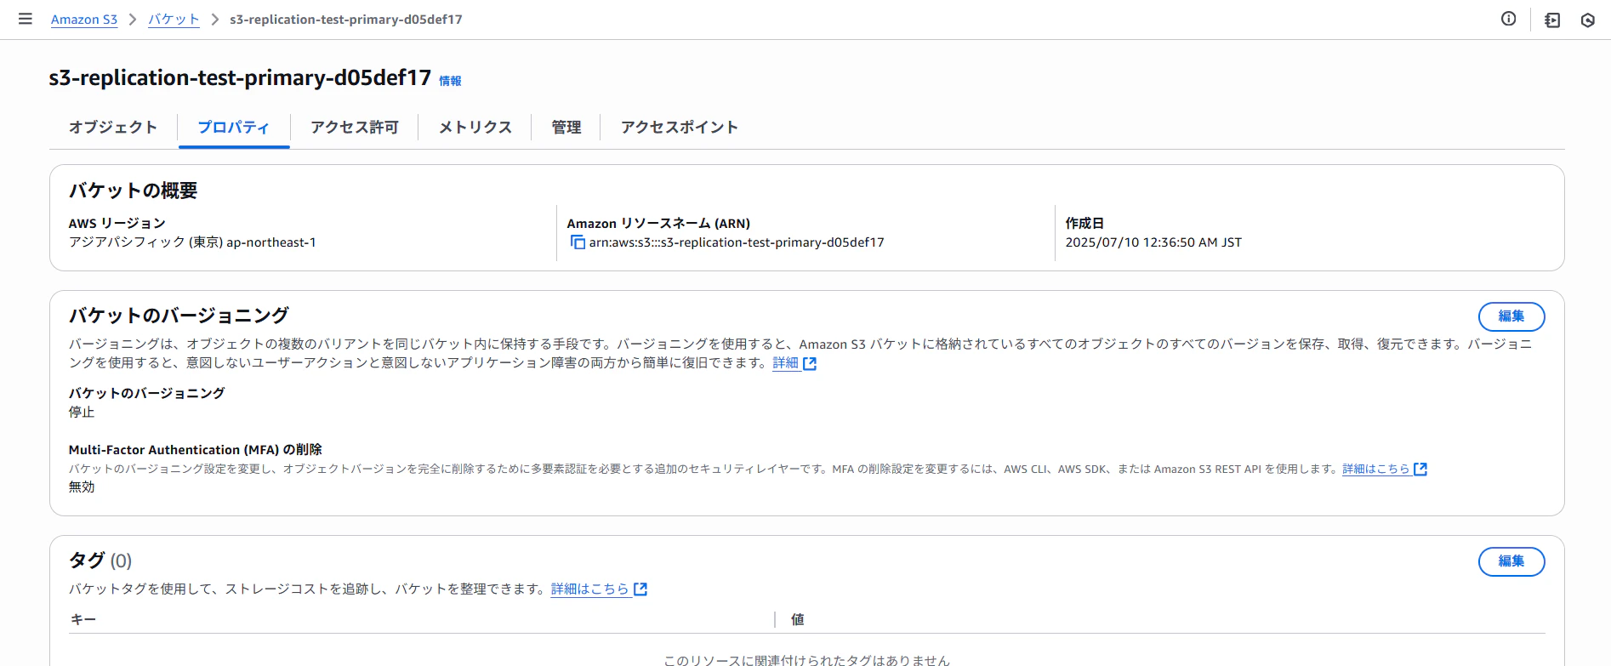
Task: Click the info circle icon at top right
Action: tap(1508, 19)
